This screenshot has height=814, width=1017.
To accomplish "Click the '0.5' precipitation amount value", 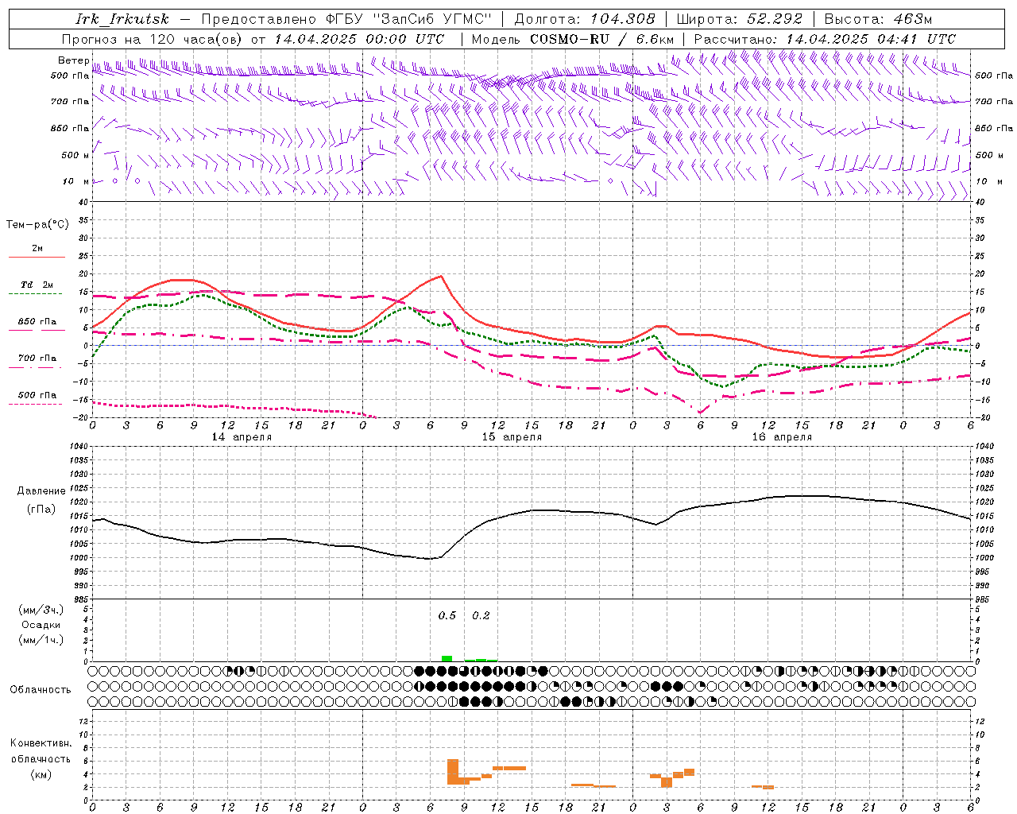I will pyautogui.click(x=447, y=615).
